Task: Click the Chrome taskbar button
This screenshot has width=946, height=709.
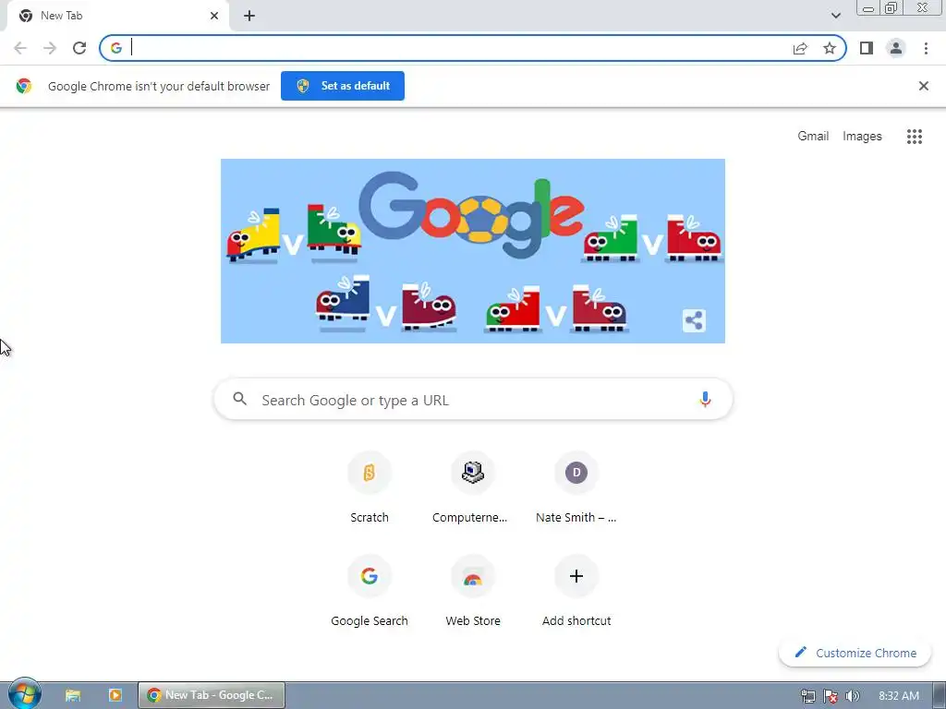Action: point(212,695)
